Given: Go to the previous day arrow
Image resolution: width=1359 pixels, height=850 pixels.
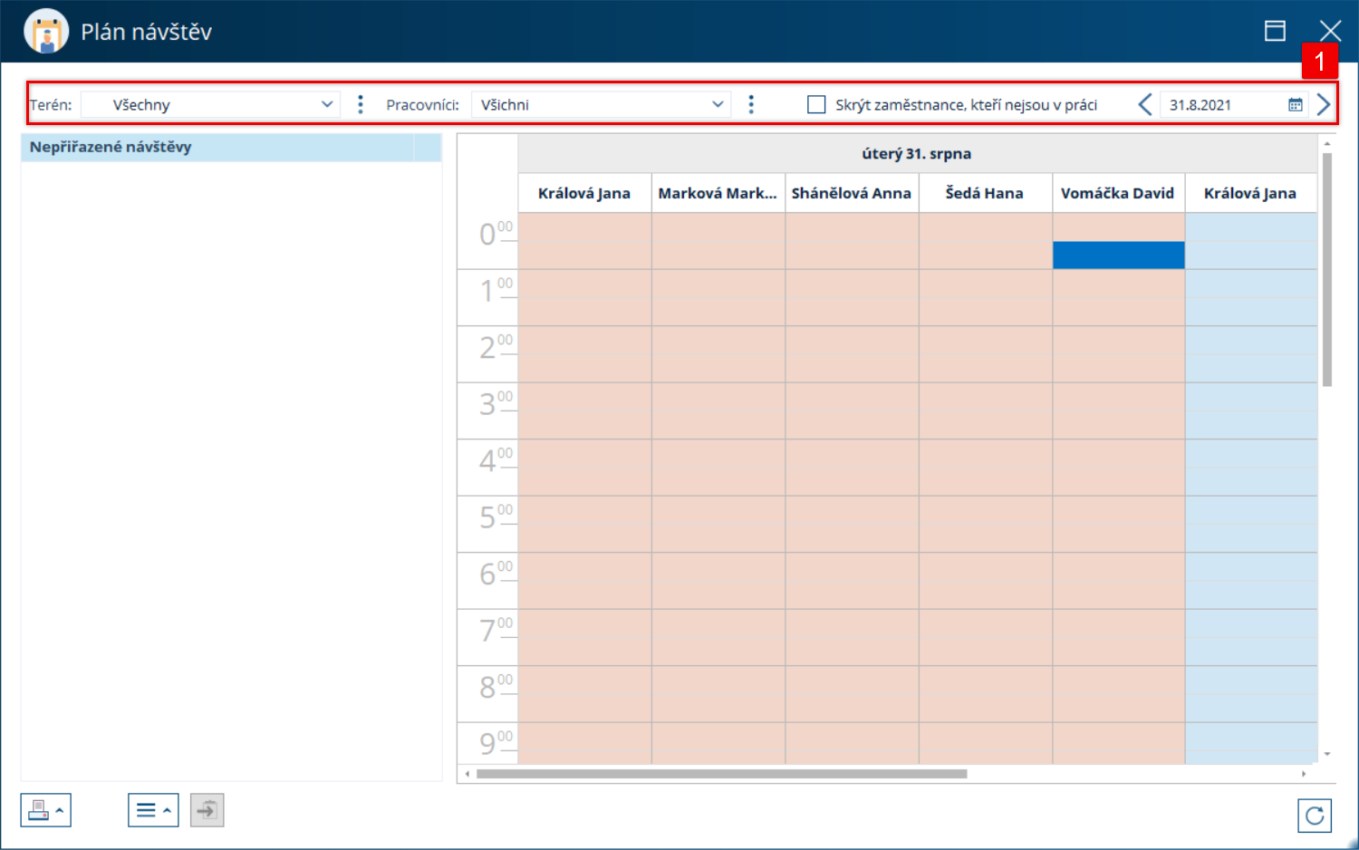Looking at the screenshot, I should click(x=1145, y=105).
